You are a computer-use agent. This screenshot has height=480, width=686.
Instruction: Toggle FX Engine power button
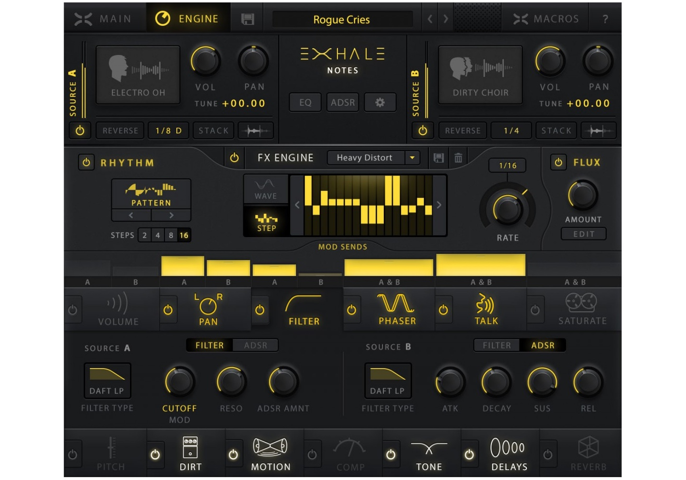tap(234, 158)
